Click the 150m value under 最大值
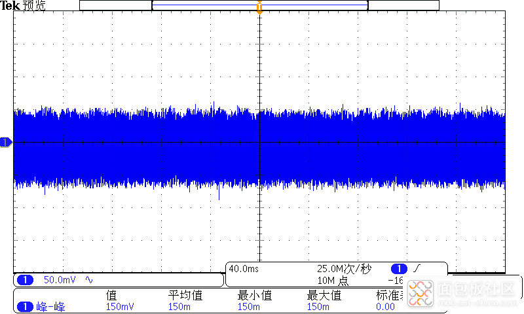This screenshot has width=524, height=314. pos(318,307)
